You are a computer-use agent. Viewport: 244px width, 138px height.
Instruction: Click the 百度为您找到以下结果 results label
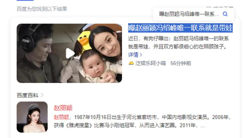[42, 9]
